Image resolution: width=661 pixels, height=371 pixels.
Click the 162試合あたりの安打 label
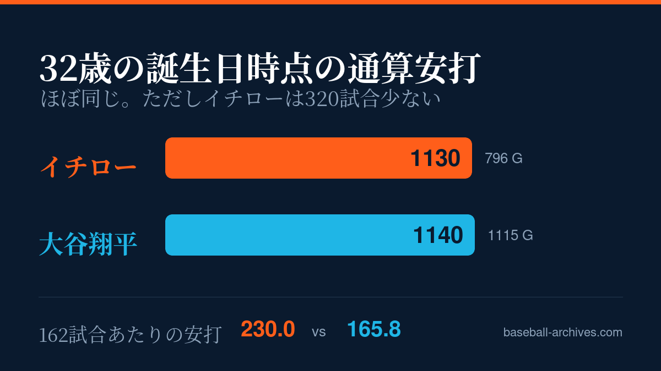(x=131, y=334)
